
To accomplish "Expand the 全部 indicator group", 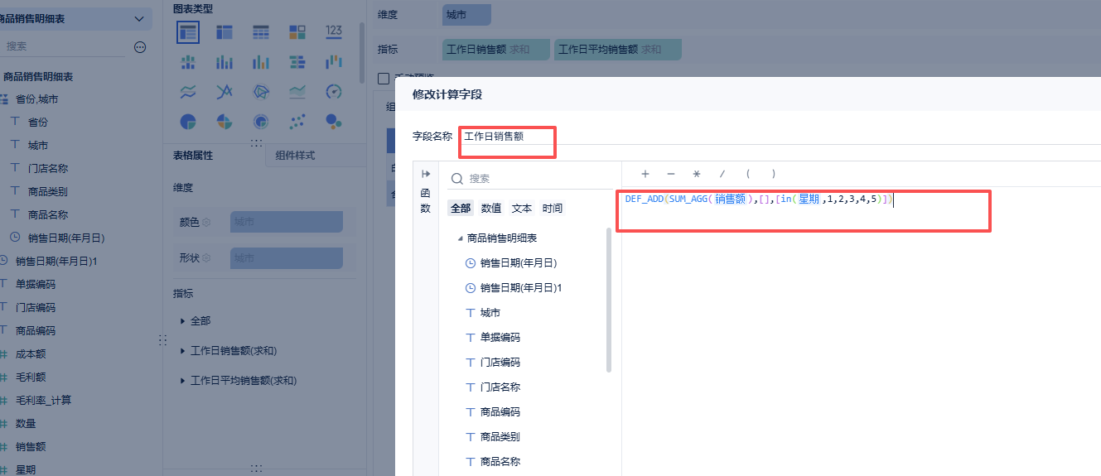I will pos(183,320).
